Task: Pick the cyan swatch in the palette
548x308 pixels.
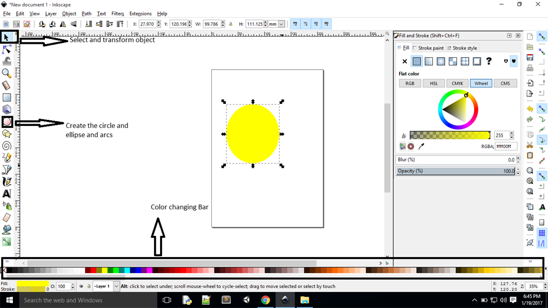Action: point(128,271)
